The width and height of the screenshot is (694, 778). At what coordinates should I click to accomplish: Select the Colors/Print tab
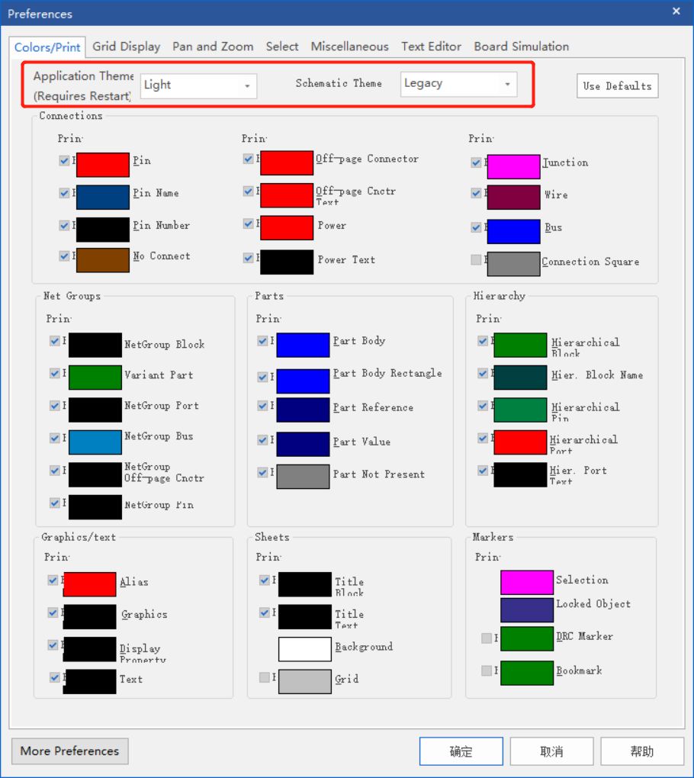point(47,47)
